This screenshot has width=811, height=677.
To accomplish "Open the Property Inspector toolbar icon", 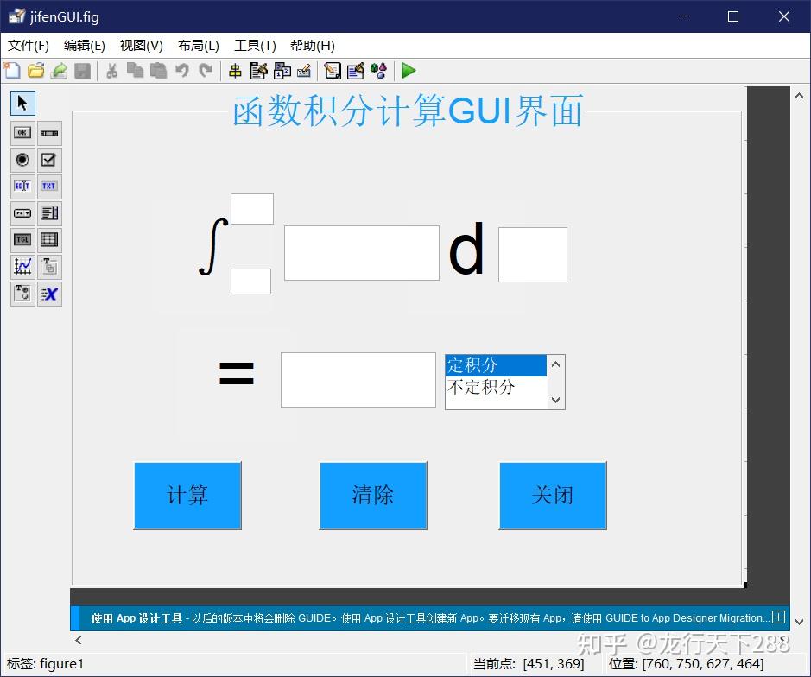I will tap(356, 71).
